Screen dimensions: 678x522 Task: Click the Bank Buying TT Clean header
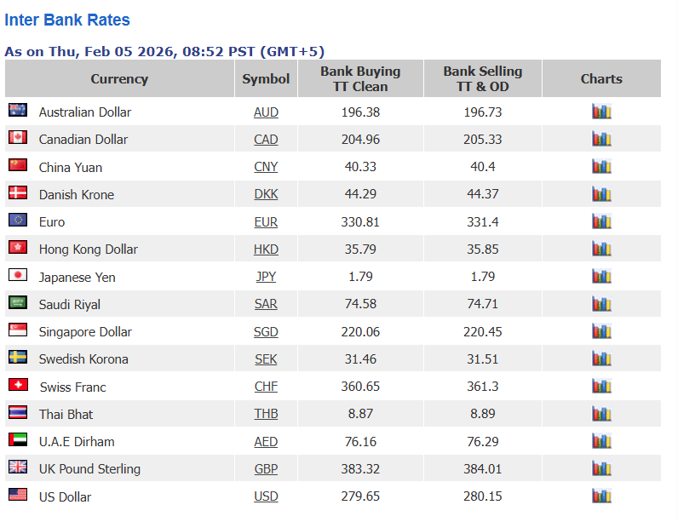pos(360,78)
